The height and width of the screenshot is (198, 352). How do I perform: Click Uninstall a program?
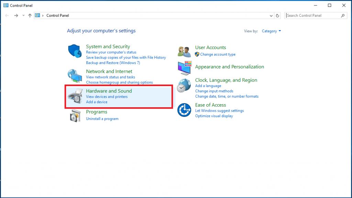click(x=102, y=119)
